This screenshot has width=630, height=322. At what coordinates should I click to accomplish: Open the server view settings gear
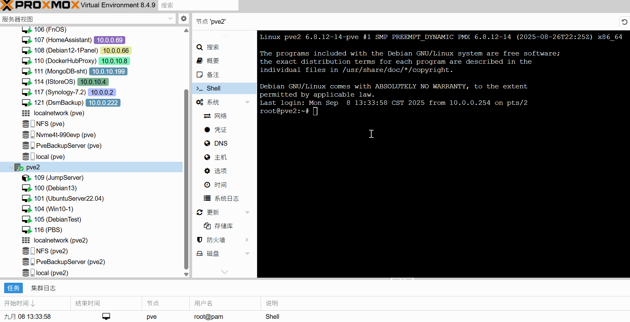click(x=184, y=19)
